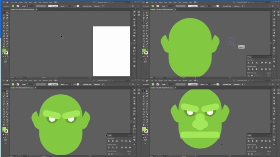
Task: Select the Selection tool in blank artboard window
Action: pos(4,12)
